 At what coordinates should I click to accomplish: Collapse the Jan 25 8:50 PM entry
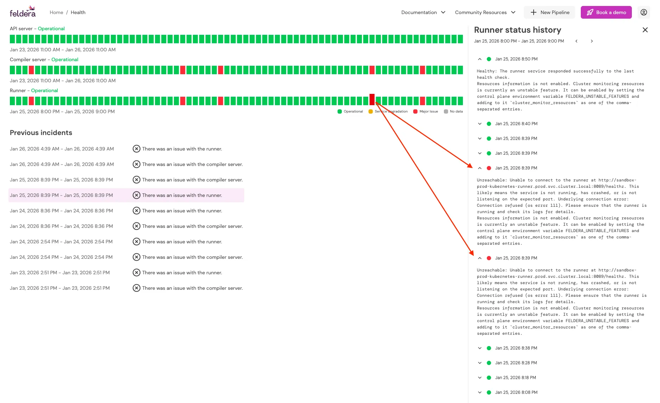(479, 59)
